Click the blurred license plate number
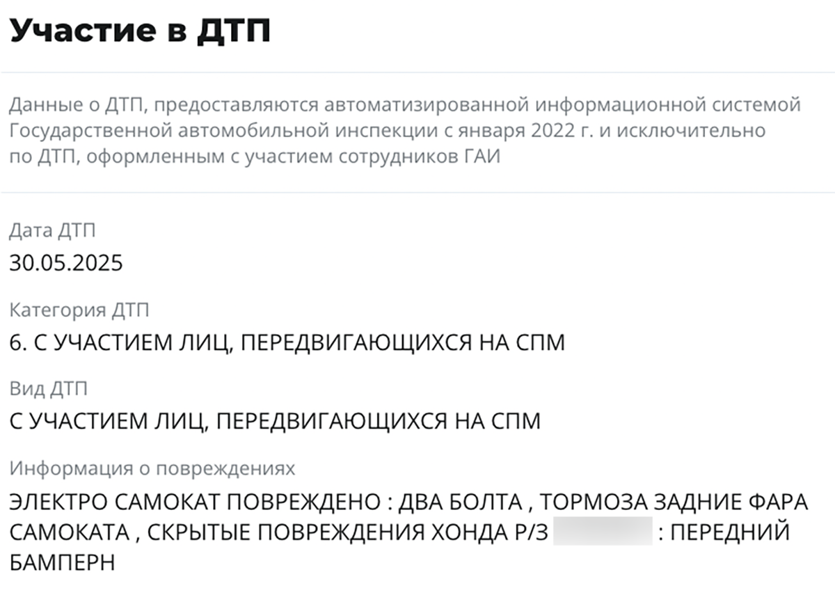The image size is (835, 595). [x=603, y=532]
